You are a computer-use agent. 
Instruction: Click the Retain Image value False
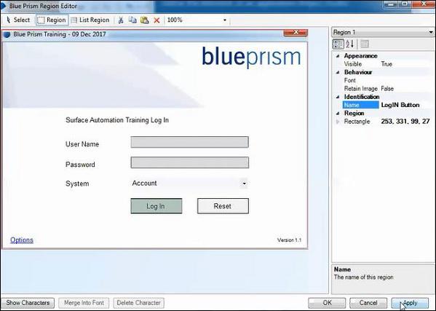click(387, 89)
